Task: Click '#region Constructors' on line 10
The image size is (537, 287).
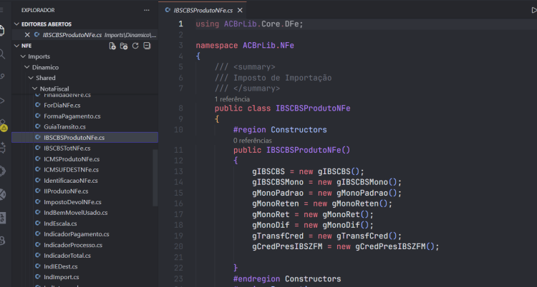Action: [280, 130]
